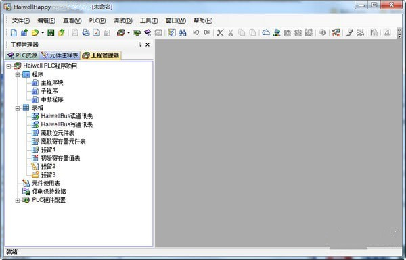Select 离散位元件表 tree item
The height and width of the screenshot is (260, 406).
(58, 133)
